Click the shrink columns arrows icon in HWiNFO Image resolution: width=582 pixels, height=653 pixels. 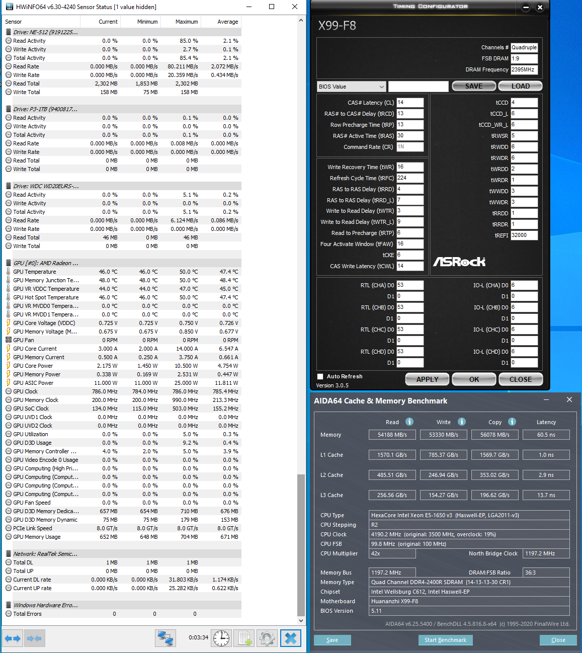click(x=34, y=638)
